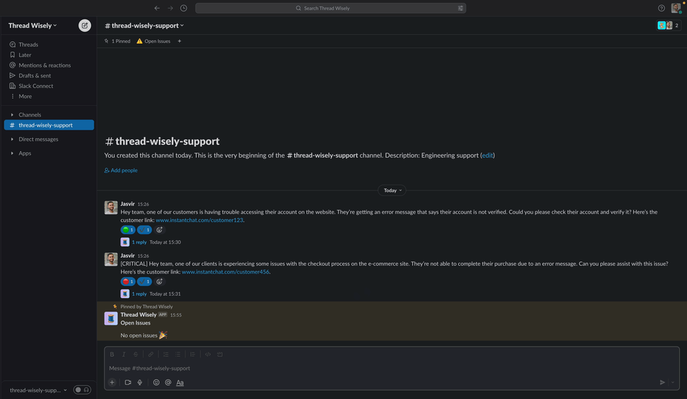The width and height of the screenshot is (687, 399).
Task: Expand the Channels section
Action: tap(30, 115)
